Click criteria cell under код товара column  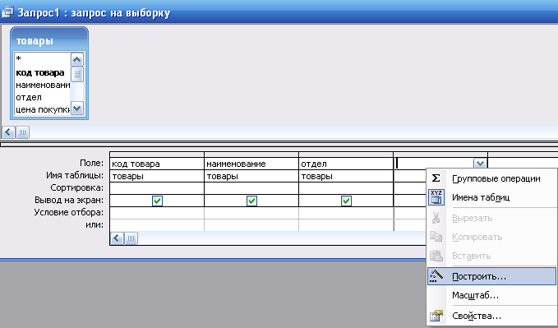pyautogui.click(x=157, y=213)
